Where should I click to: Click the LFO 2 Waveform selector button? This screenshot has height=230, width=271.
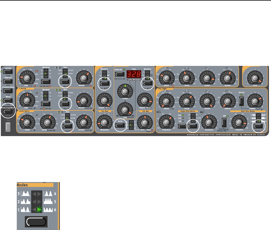tap(46, 104)
